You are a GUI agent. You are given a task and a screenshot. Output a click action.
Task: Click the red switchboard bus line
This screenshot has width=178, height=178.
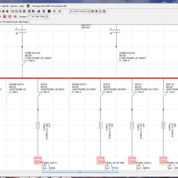pos(89,78)
